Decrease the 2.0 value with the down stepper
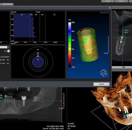Screen dimensions: 132x130 tap(8, 52)
